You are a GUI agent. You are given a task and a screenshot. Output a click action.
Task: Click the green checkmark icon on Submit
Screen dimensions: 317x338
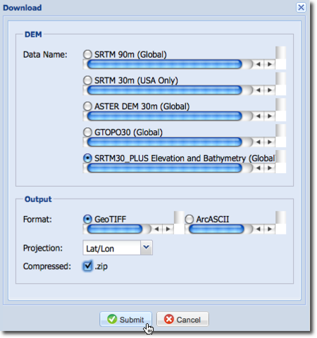click(x=112, y=319)
